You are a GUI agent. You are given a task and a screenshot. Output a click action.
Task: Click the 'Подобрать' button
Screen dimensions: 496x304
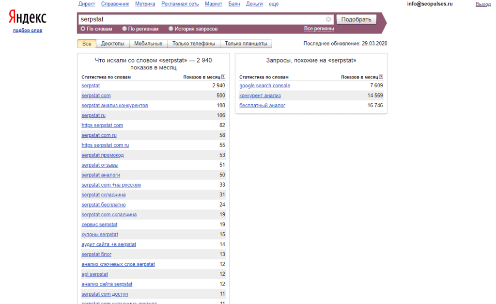(x=356, y=19)
